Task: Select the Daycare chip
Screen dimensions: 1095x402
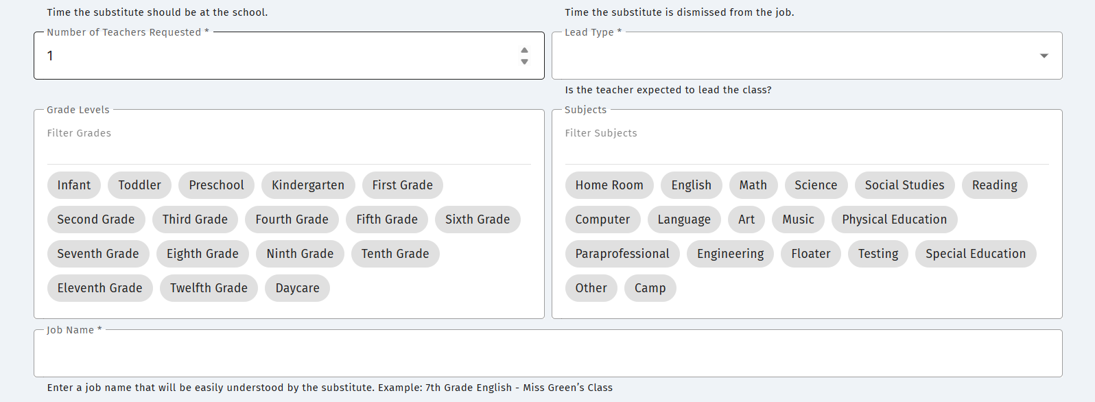Action: pos(297,288)
